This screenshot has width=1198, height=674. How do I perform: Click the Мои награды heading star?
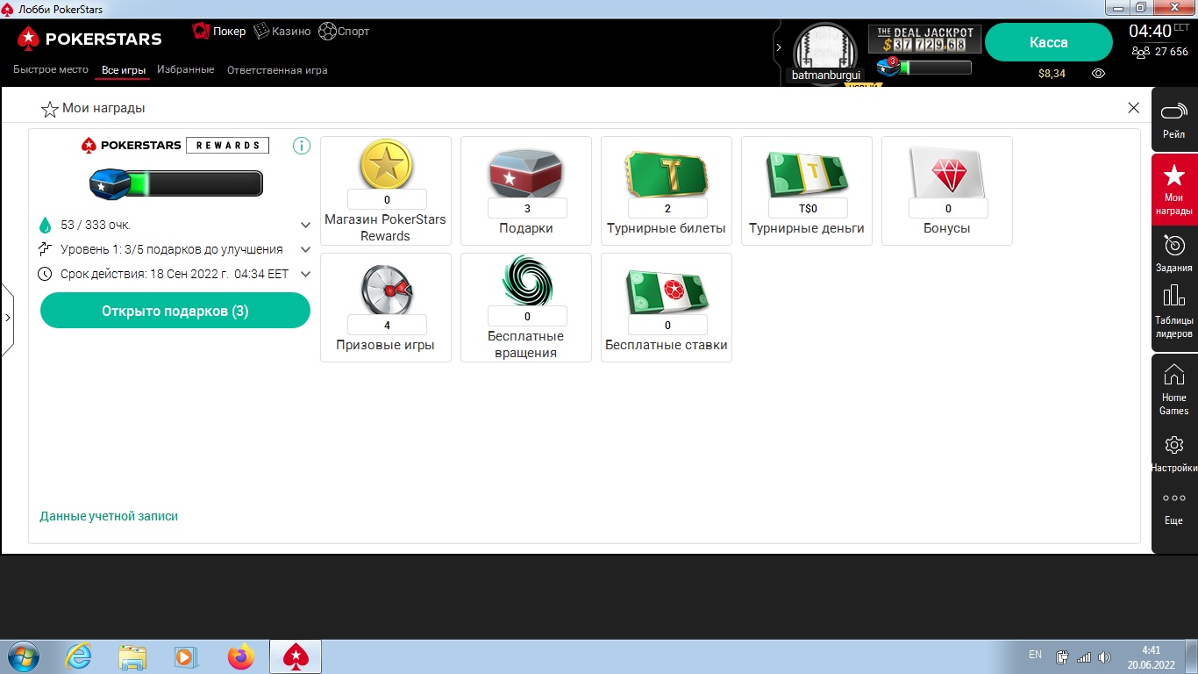coord(50,109)
